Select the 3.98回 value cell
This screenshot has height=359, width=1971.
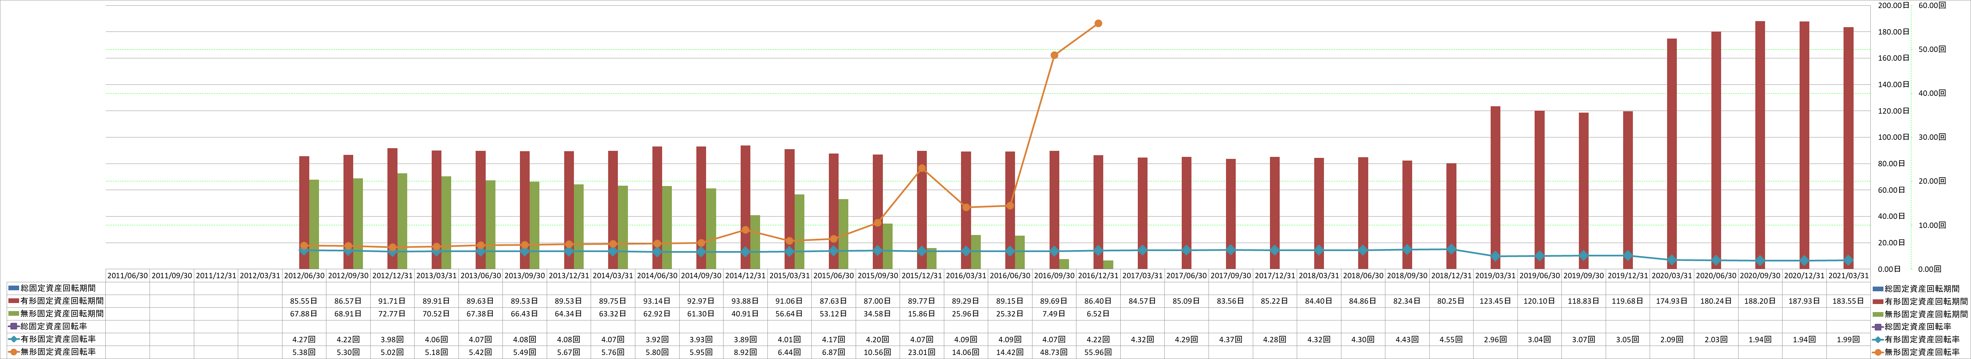point(393,339)
